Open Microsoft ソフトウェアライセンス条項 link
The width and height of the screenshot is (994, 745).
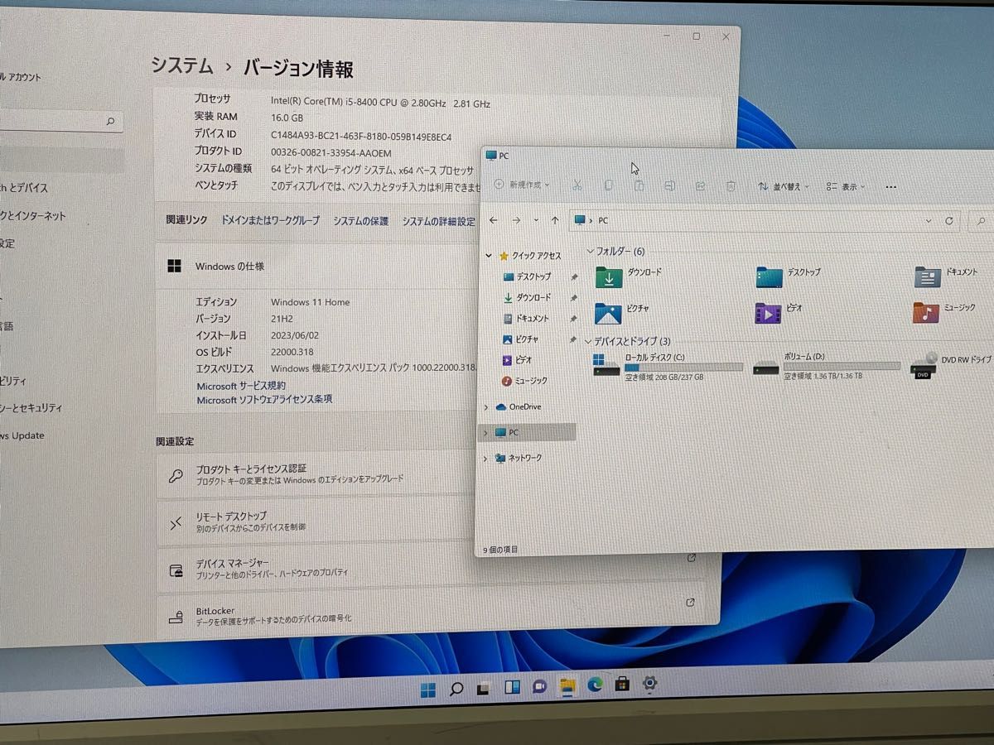coord(264,400)
